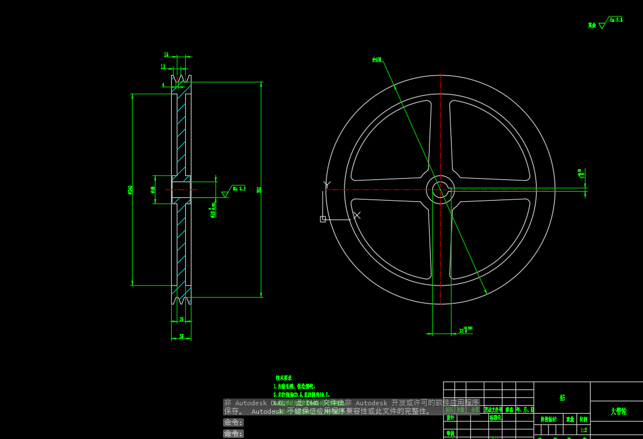This screenshot has width=643, height=439.
Task: Select the Ra 3.2 roughness symbol
Action: [234, 191]
